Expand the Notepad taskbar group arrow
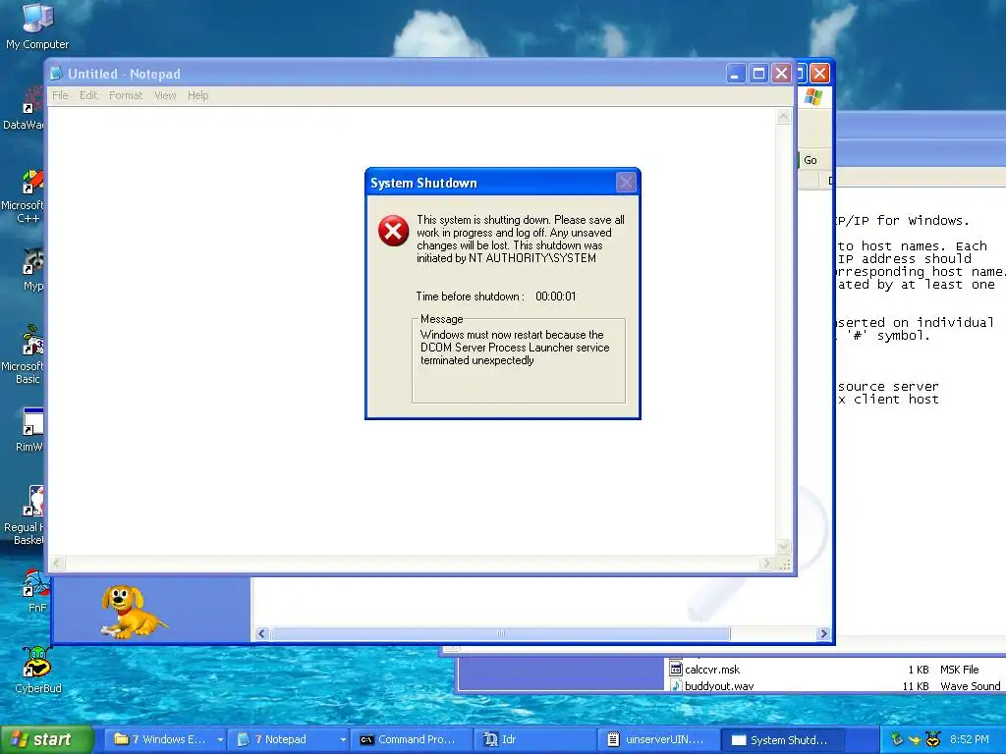The height and width of the screenshot is (754, 1006). coord(343,739)
